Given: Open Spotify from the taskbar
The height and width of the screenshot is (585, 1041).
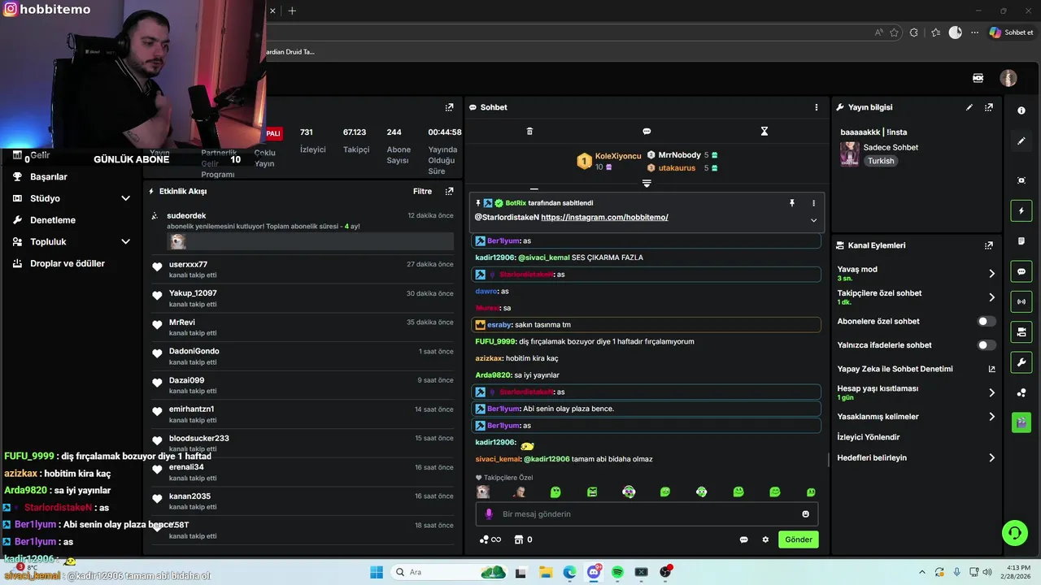Looking at the screenshot, I should (617, 572).
